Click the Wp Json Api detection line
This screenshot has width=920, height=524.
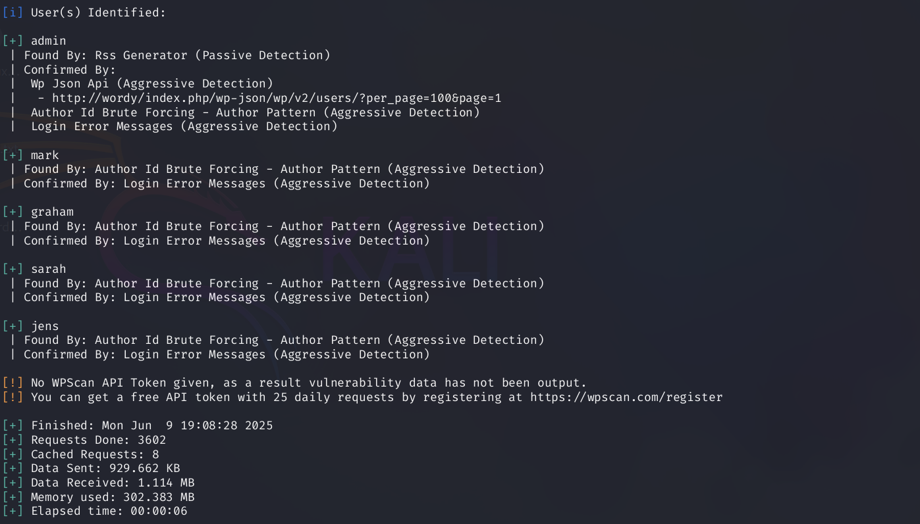click(151, 83)
